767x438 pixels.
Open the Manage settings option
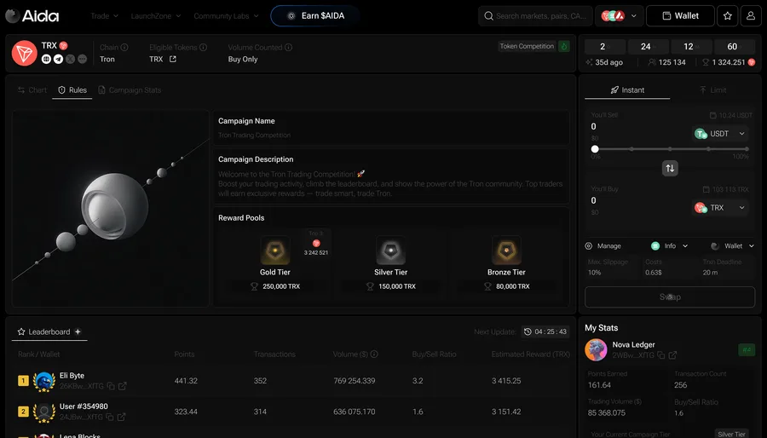point(603,246)
